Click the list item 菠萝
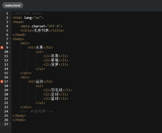 click(55, 64)
